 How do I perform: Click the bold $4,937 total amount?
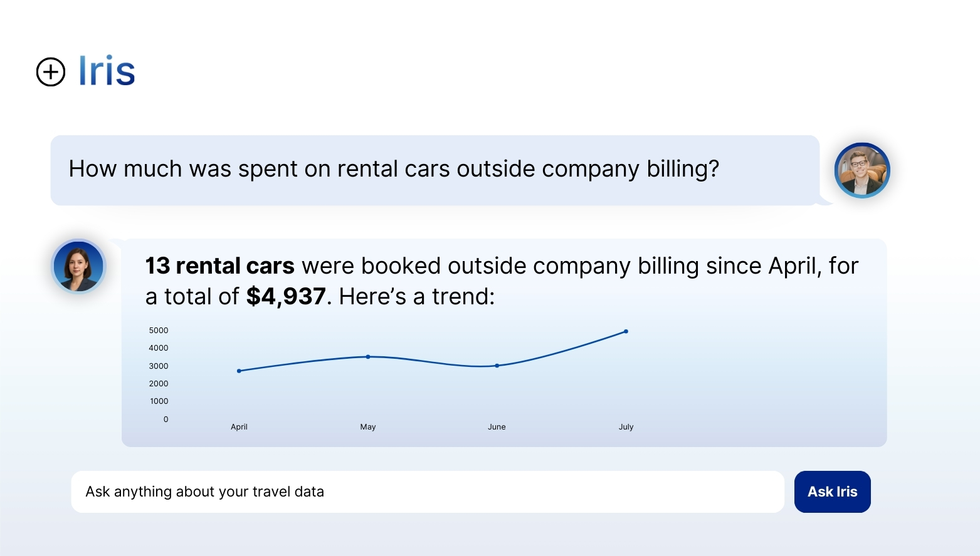pyautogui.click(x=286, y=297)
